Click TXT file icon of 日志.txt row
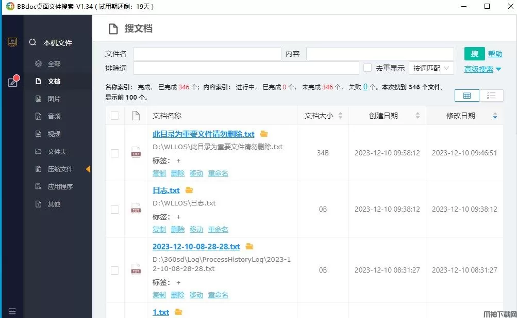The height and width of the screenshot is (318, 517). pyautogui.click(x=136, y=209)
